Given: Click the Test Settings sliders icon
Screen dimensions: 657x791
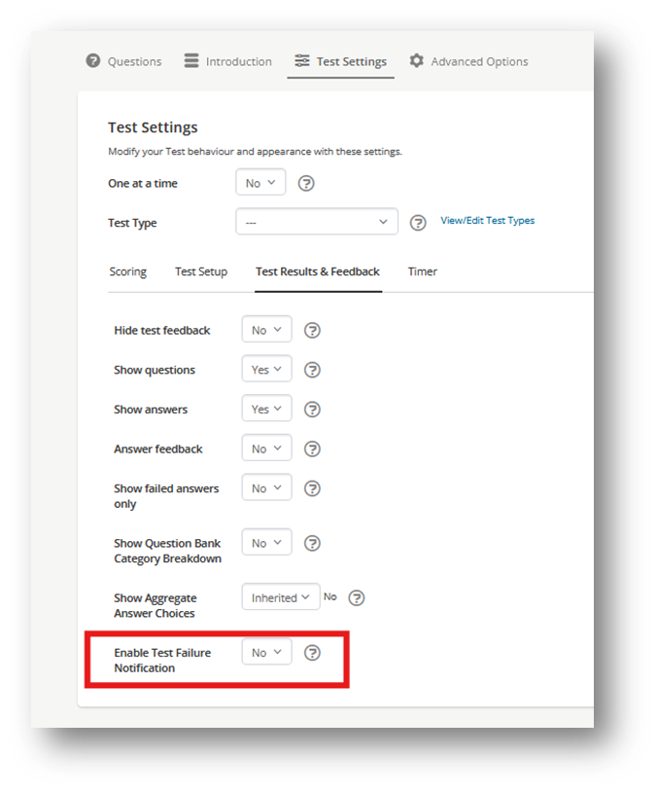Looking at the screenshot, I should tap(302, 60).
